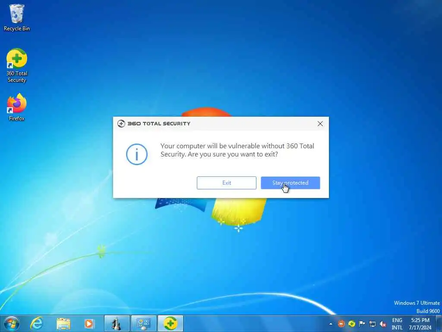Open the muted volume tray icon
The image size is (442, 332).
click(383, 324)
